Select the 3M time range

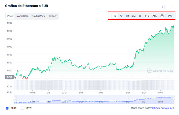click(x=134, y=16)
